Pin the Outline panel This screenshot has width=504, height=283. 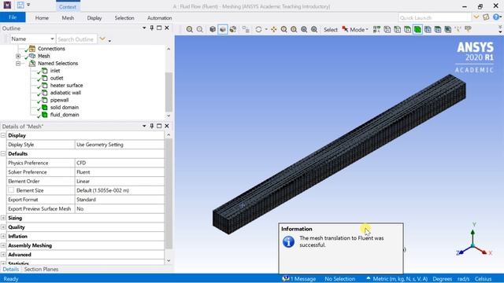[x=152, y=28]
